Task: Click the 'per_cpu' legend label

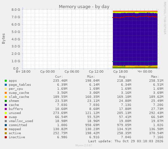Action: point(16,89)
